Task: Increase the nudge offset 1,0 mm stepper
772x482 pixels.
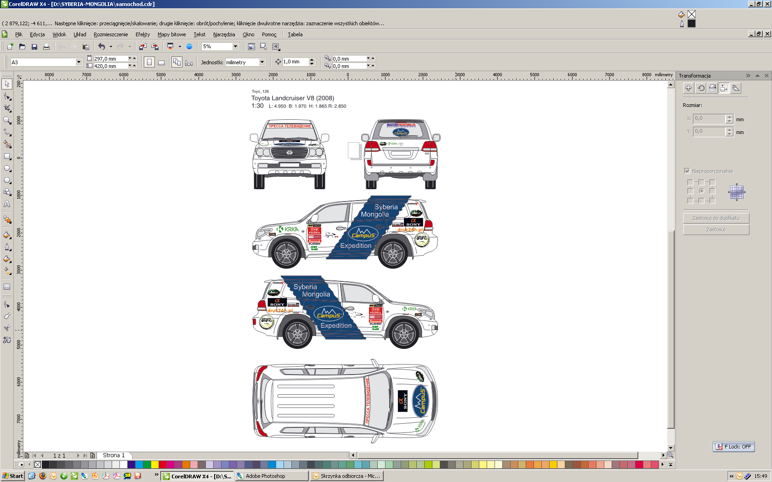Action: coord(312,60)
